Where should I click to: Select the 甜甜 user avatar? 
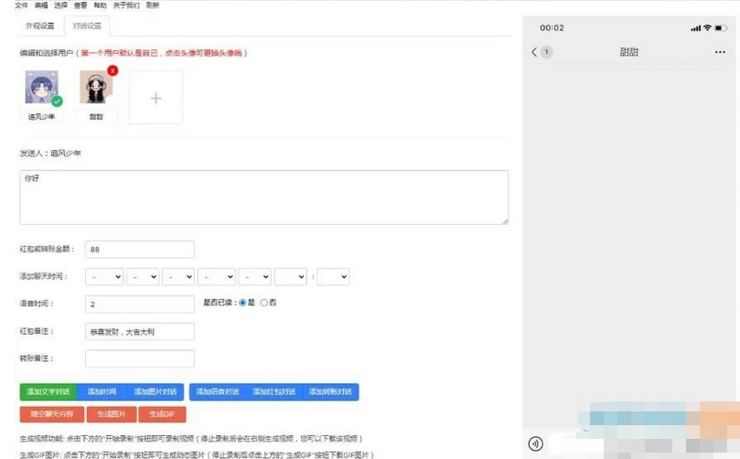point(96,87)
